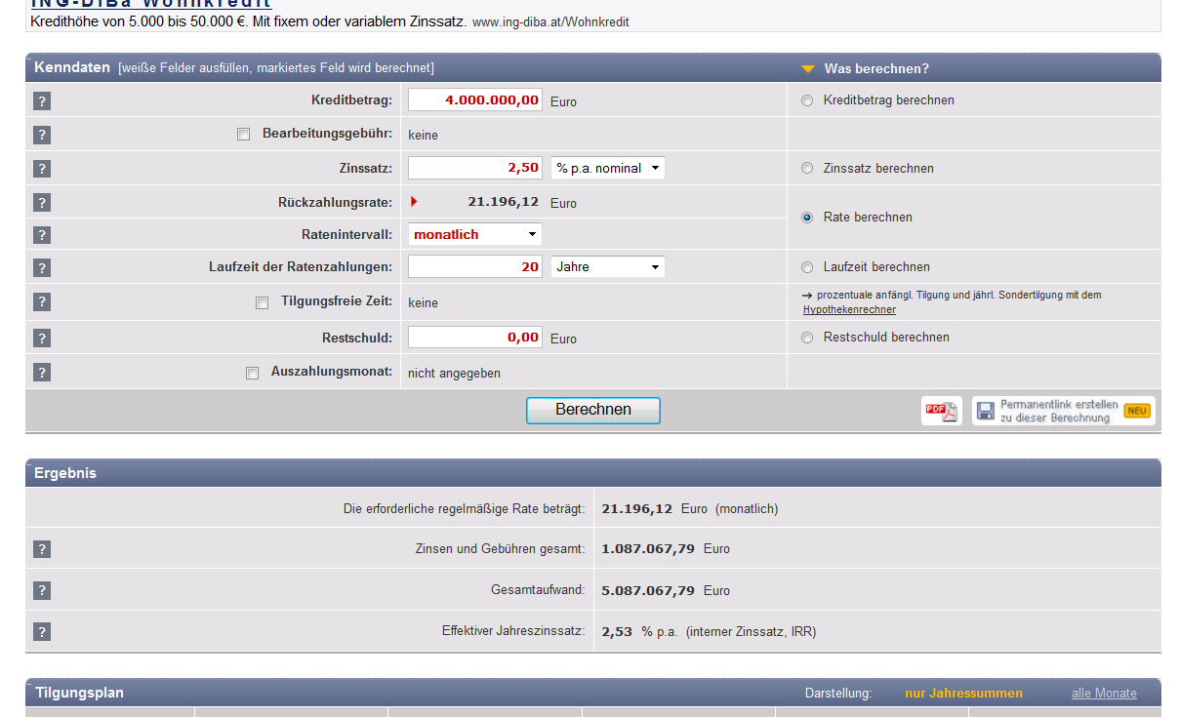The width and height of the screenshot is (1179, 717).
Task: Check the Tilgungsfreie Zeit option
Action: (x=262, y=302)
